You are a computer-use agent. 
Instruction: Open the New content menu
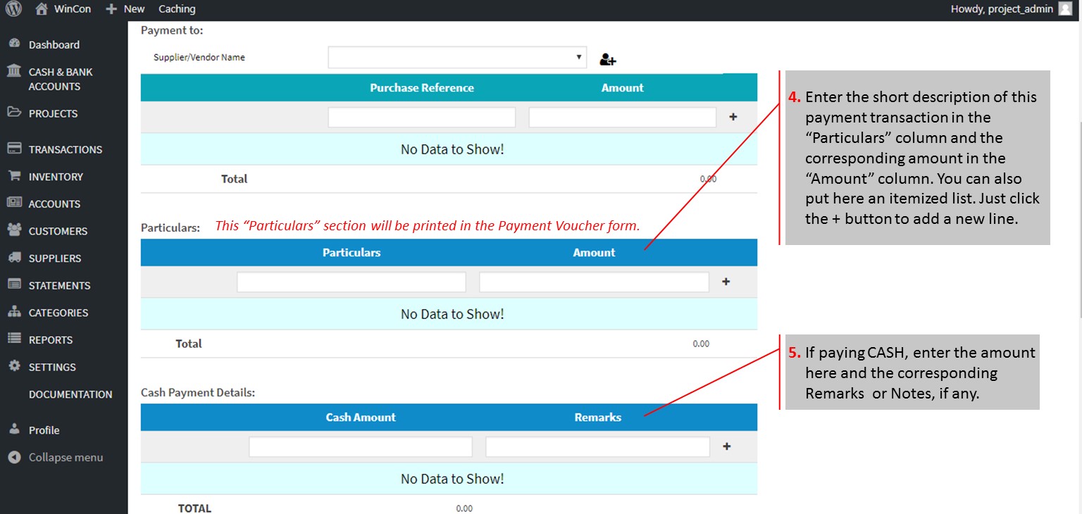tap(125, 9)
